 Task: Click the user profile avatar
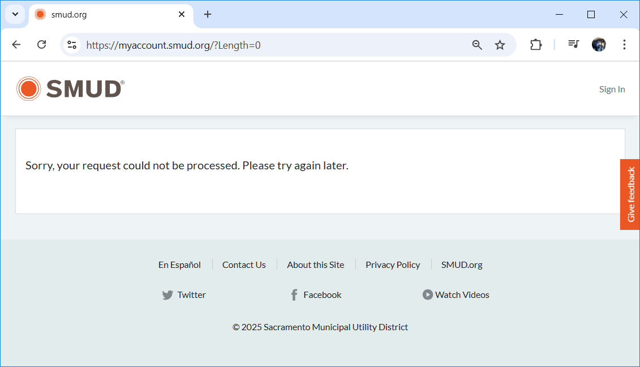pyautogui.click(x=599, y=45)
